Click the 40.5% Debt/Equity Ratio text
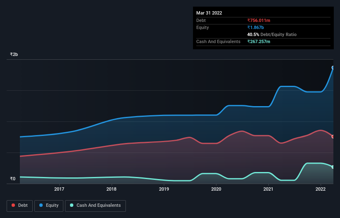 point(272,34)
